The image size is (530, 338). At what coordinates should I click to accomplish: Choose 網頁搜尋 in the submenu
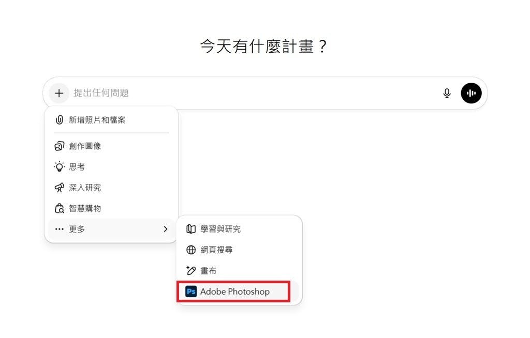tap(217, 250)
